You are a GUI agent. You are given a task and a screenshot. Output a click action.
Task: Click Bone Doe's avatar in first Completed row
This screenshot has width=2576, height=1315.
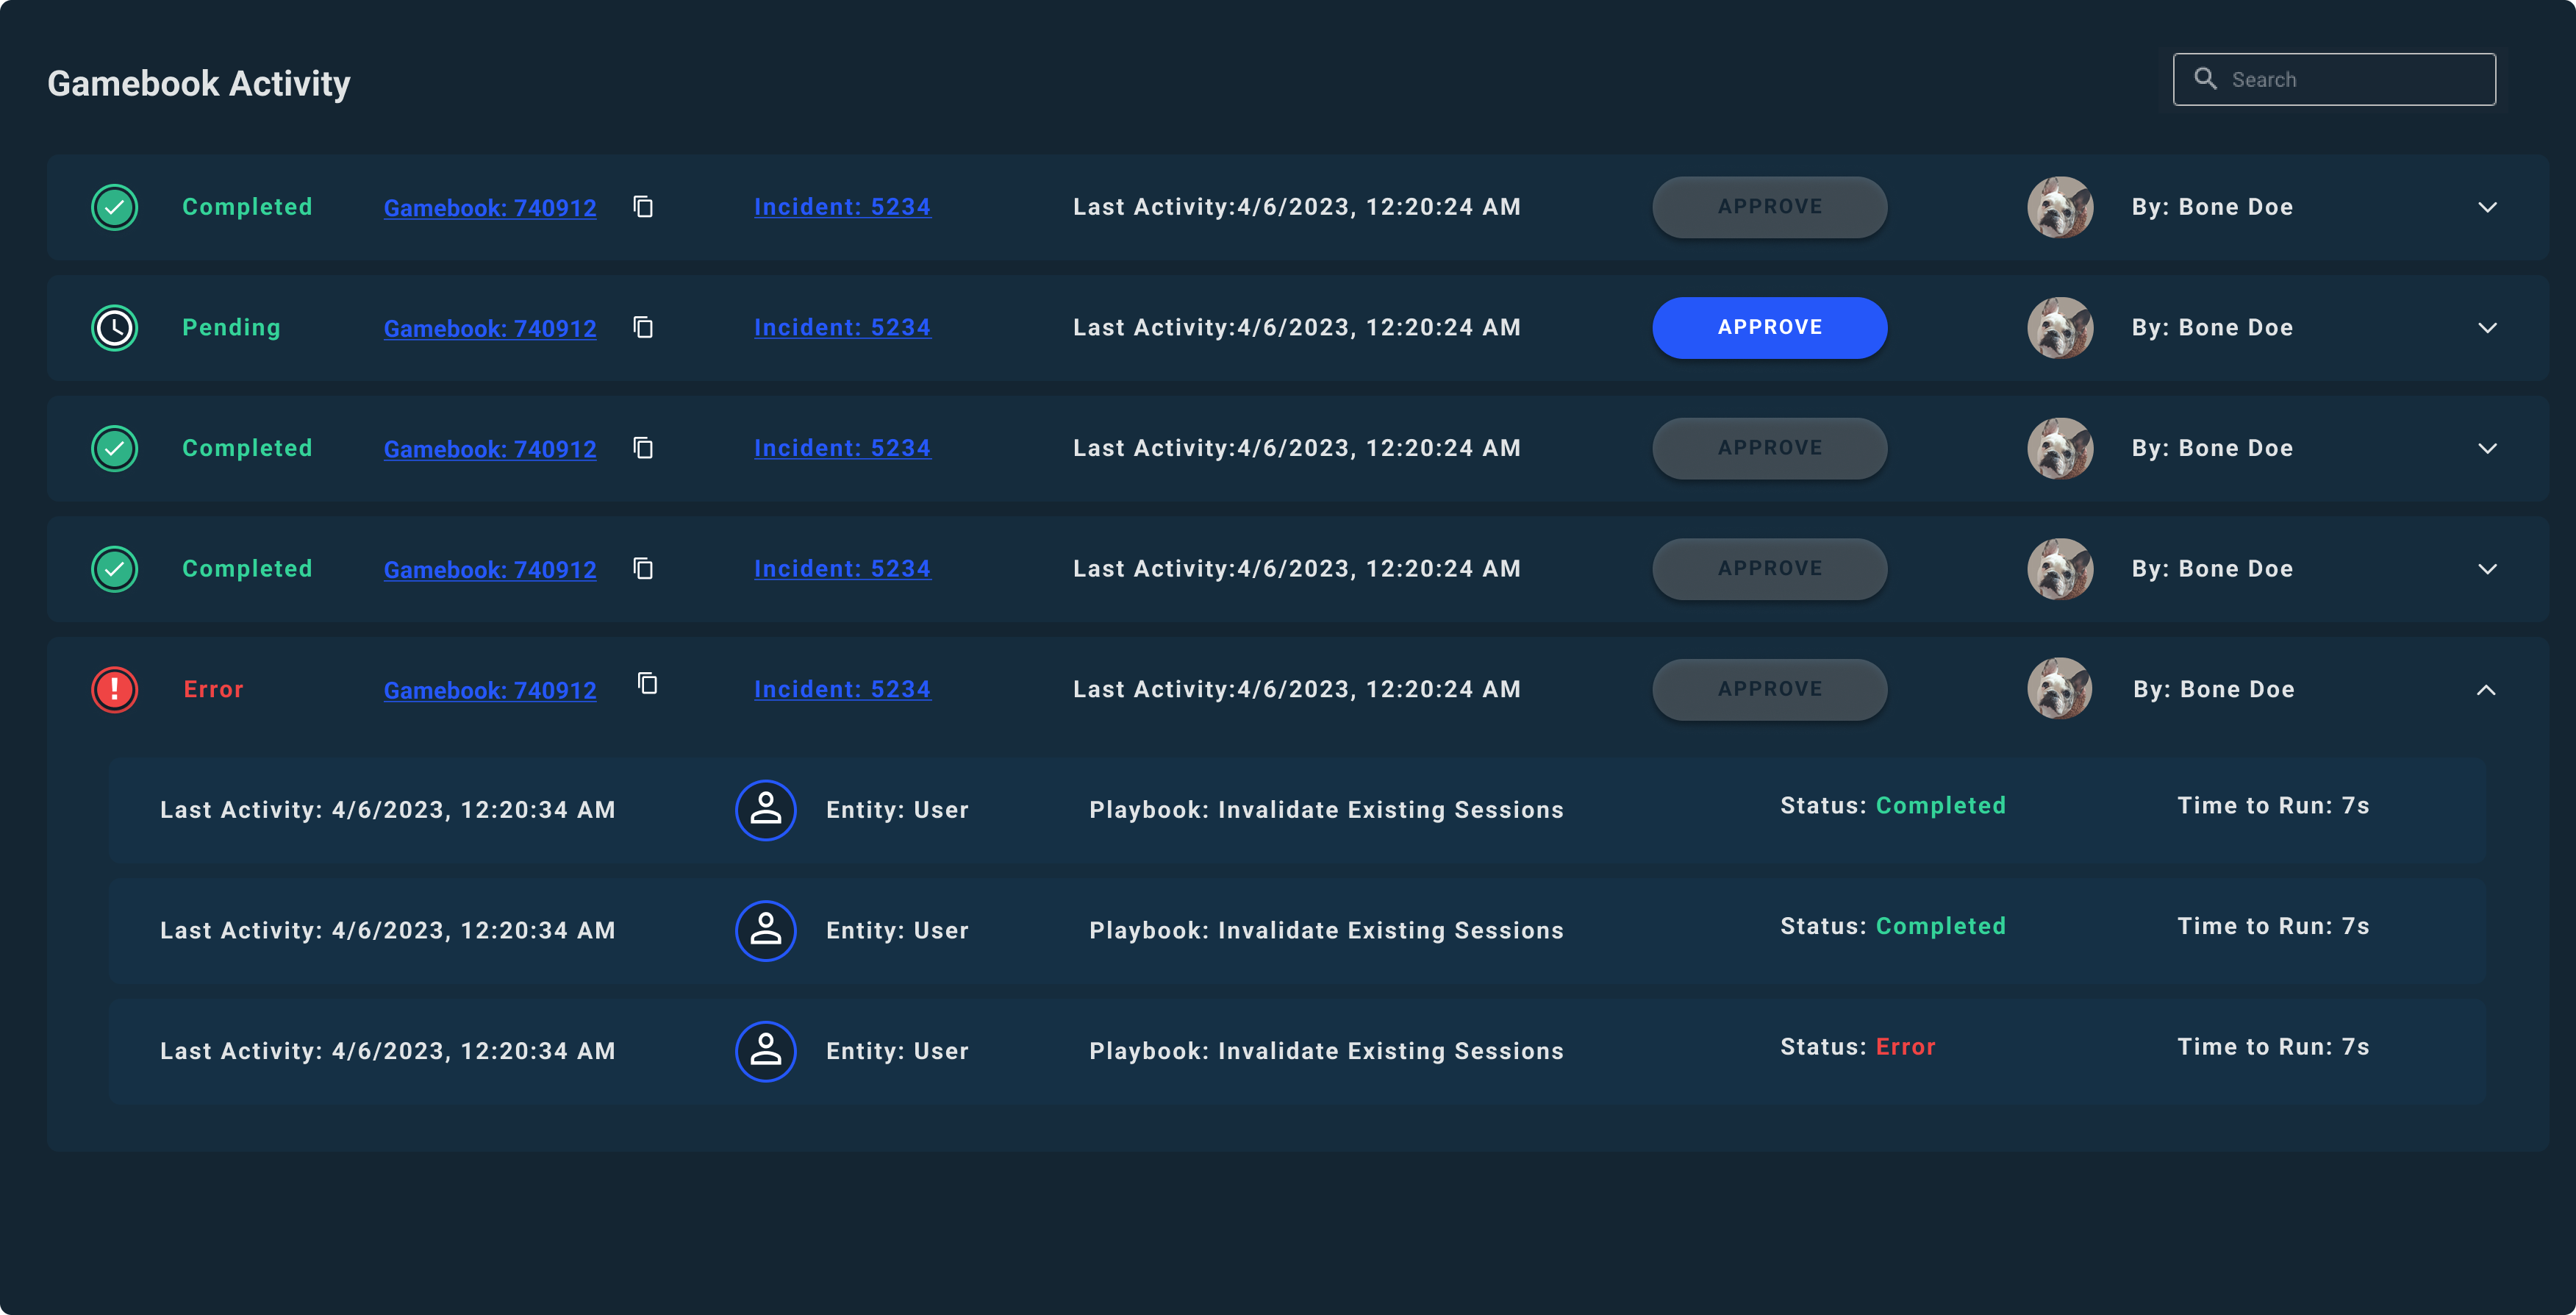(x=2060, y=207)
